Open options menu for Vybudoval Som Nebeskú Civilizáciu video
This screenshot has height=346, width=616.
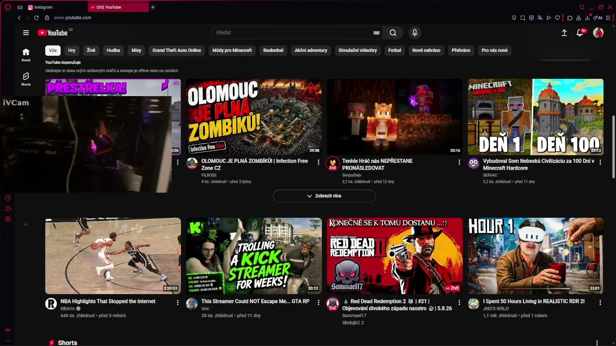(600, 162)
